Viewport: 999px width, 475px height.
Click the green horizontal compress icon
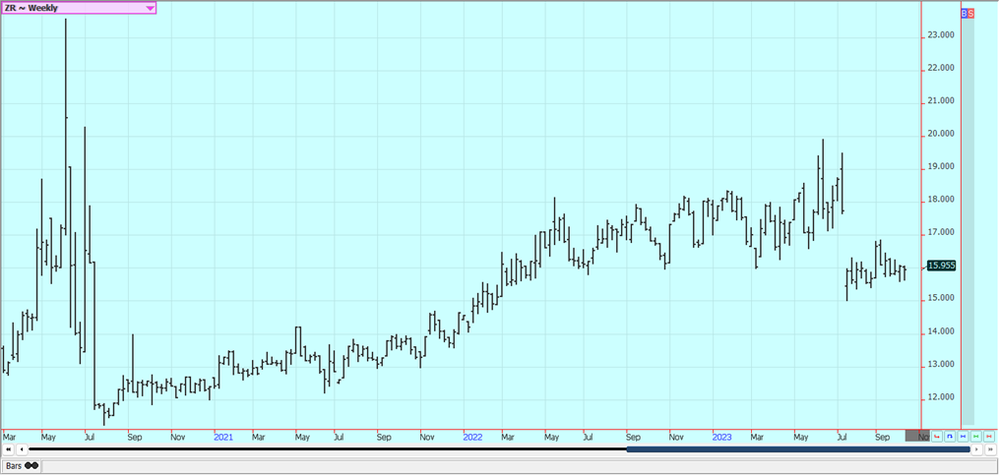pyautogui.click(x=976, y=437)
